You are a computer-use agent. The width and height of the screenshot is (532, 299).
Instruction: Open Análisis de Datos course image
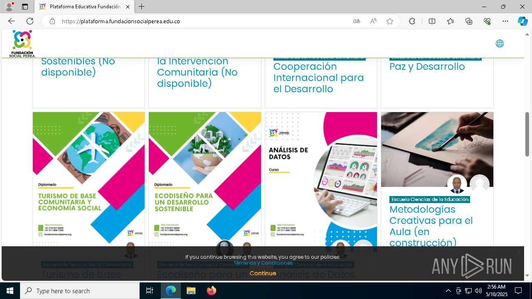(321, 179)
